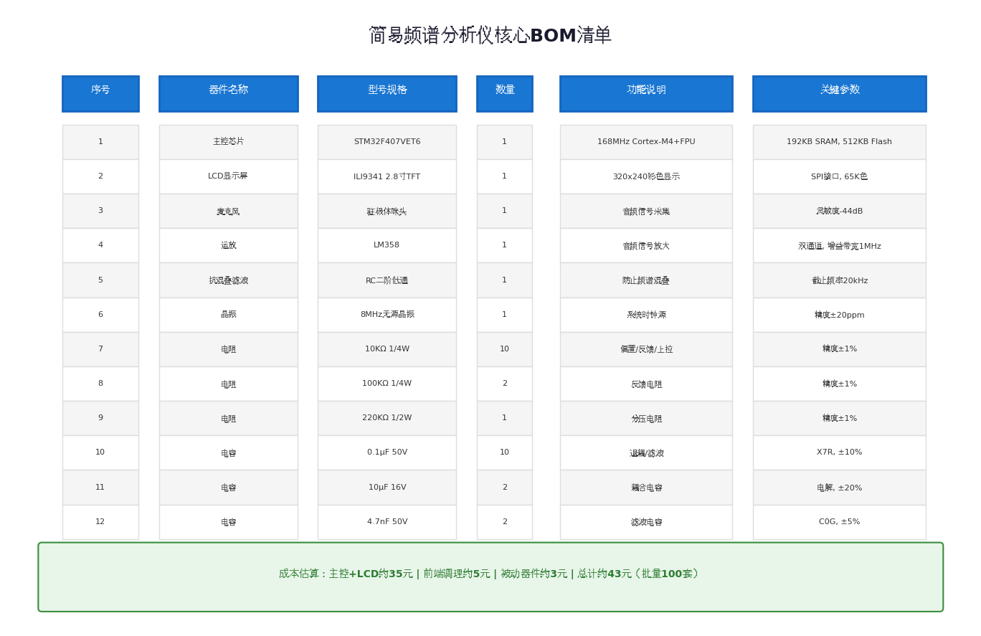
Task: Click the STM32F407VET6 model cell
Action: pos(387,142)
